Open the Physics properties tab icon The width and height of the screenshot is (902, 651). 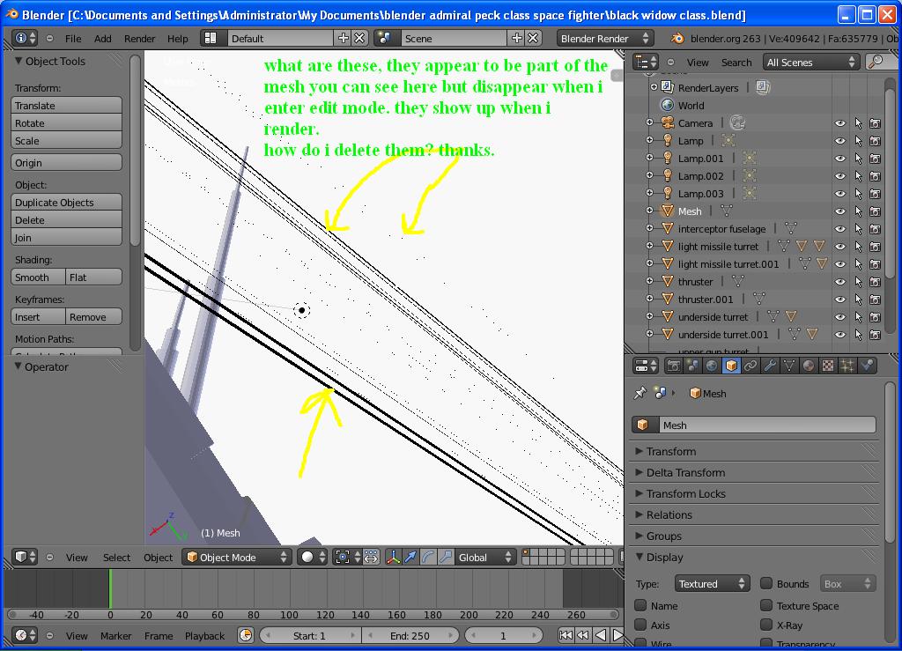(x=867, y=366)
